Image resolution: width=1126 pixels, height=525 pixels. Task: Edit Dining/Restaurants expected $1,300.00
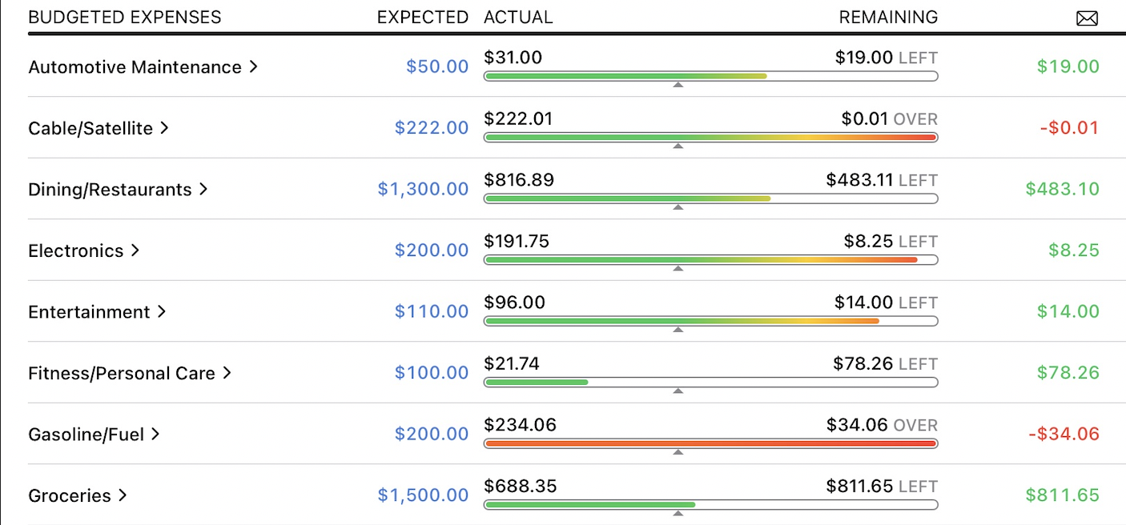click(x=423, y=190)
